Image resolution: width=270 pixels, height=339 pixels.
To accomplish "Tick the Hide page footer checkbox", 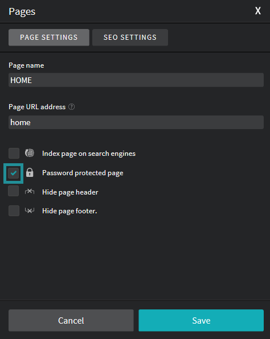I will click(14, 211).
